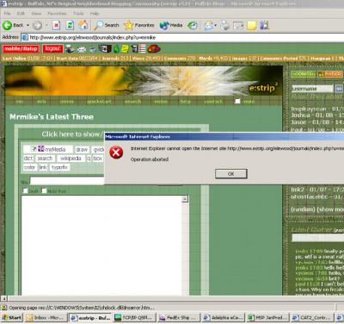This screenshot has height=324, width=344.
Task: Click OK in the Internet Explorer error dialog
Action: click(x=231, y=174)
